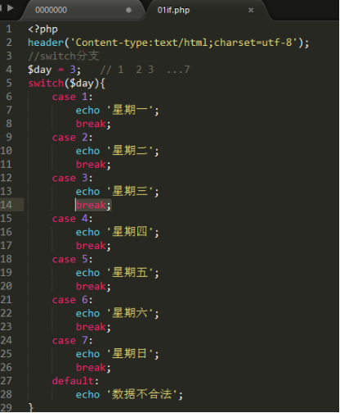Image resolution: width=340 pixels, height=413 pixels.
Task: Click the 'case 1:' statement
Action: tap(72, 97)
